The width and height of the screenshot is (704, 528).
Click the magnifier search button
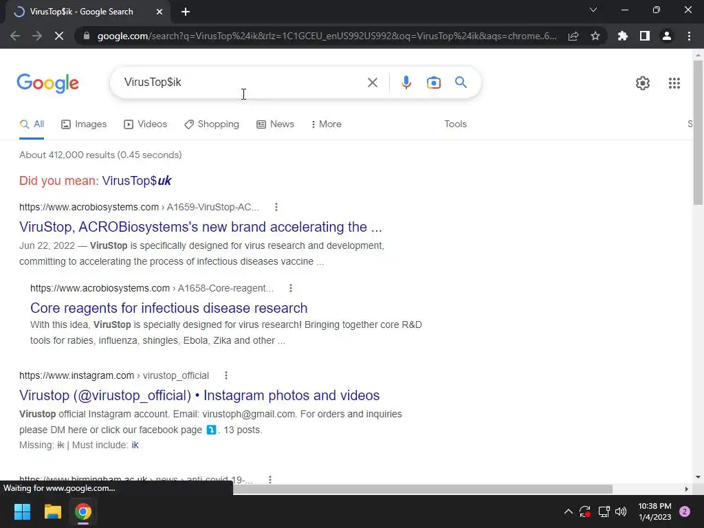point(461,82)
